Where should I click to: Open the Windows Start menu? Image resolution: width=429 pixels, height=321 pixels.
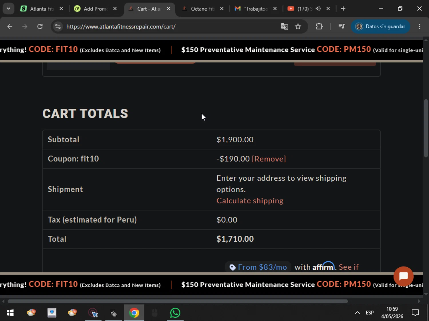tap(10, 313)
